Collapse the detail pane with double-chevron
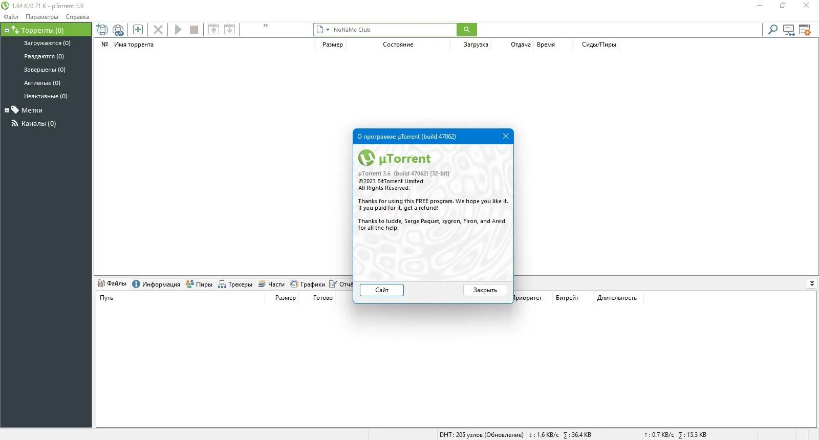Screen dimensions: 819x440 812,283
